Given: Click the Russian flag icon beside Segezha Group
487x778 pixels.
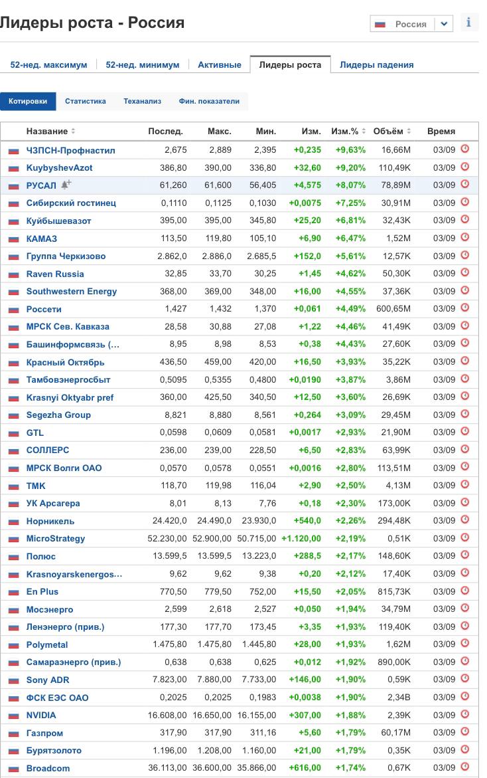Looking at the screenshot, I should 14,415.
